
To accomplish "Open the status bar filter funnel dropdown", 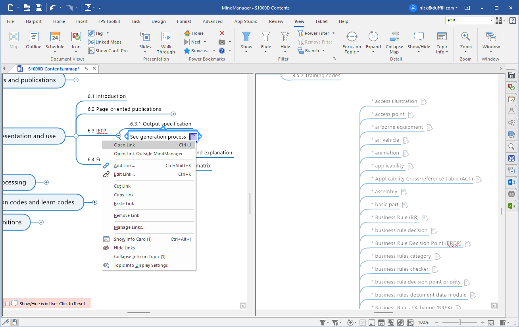I will [x=328, y=323].
